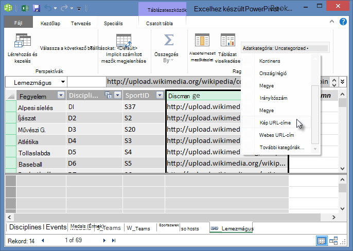Switch to Disciplines sheet tab
This screenshot has height=251, width=353.
point(25,227)
